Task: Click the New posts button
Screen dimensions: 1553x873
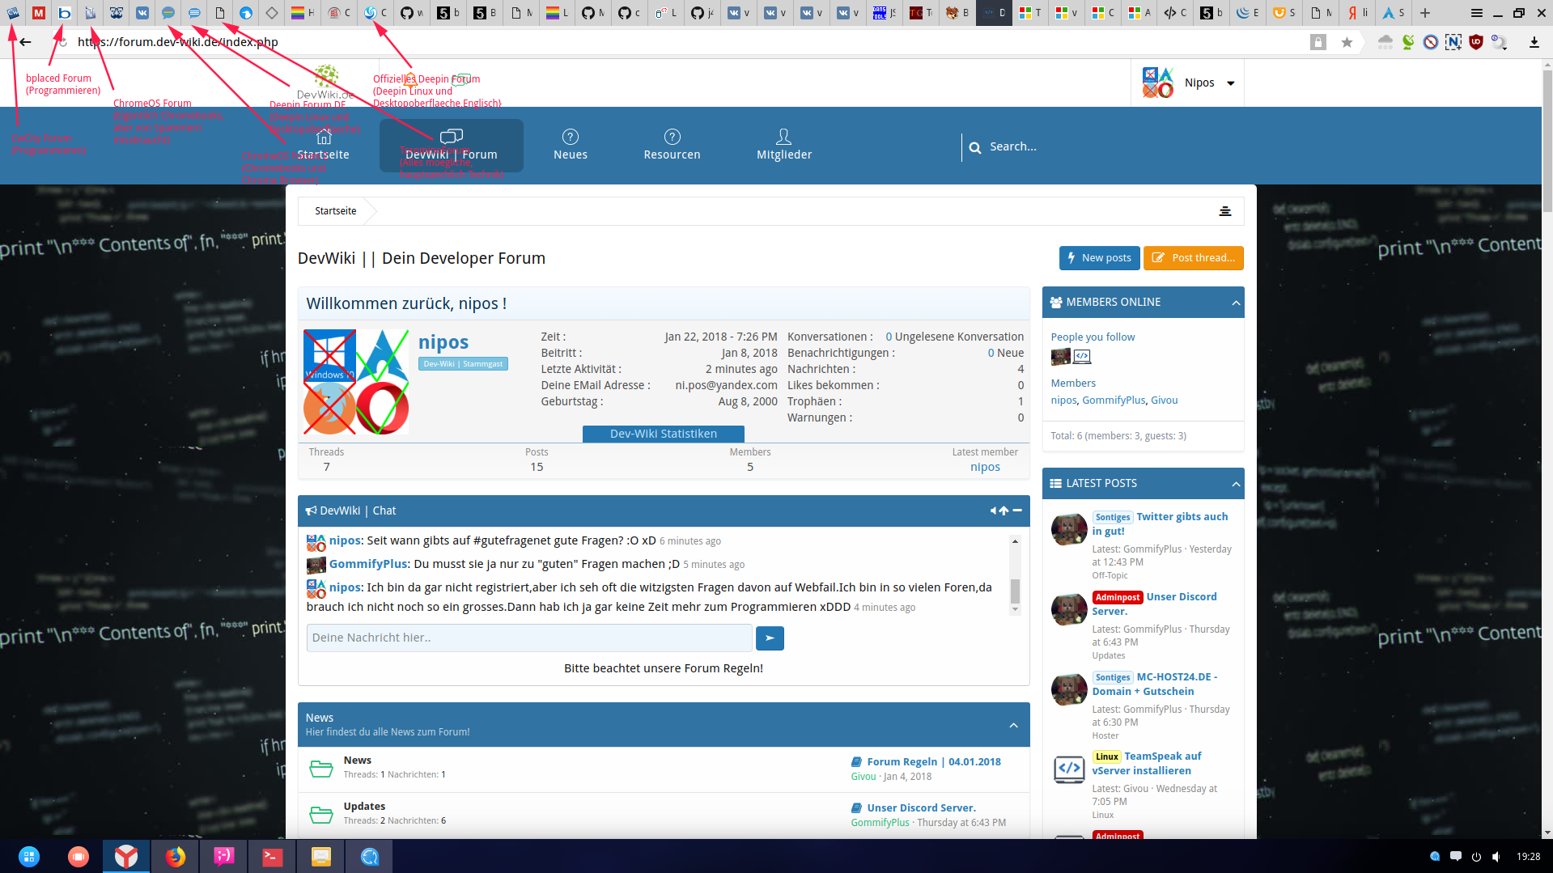Action: (x=1099, y=258)
